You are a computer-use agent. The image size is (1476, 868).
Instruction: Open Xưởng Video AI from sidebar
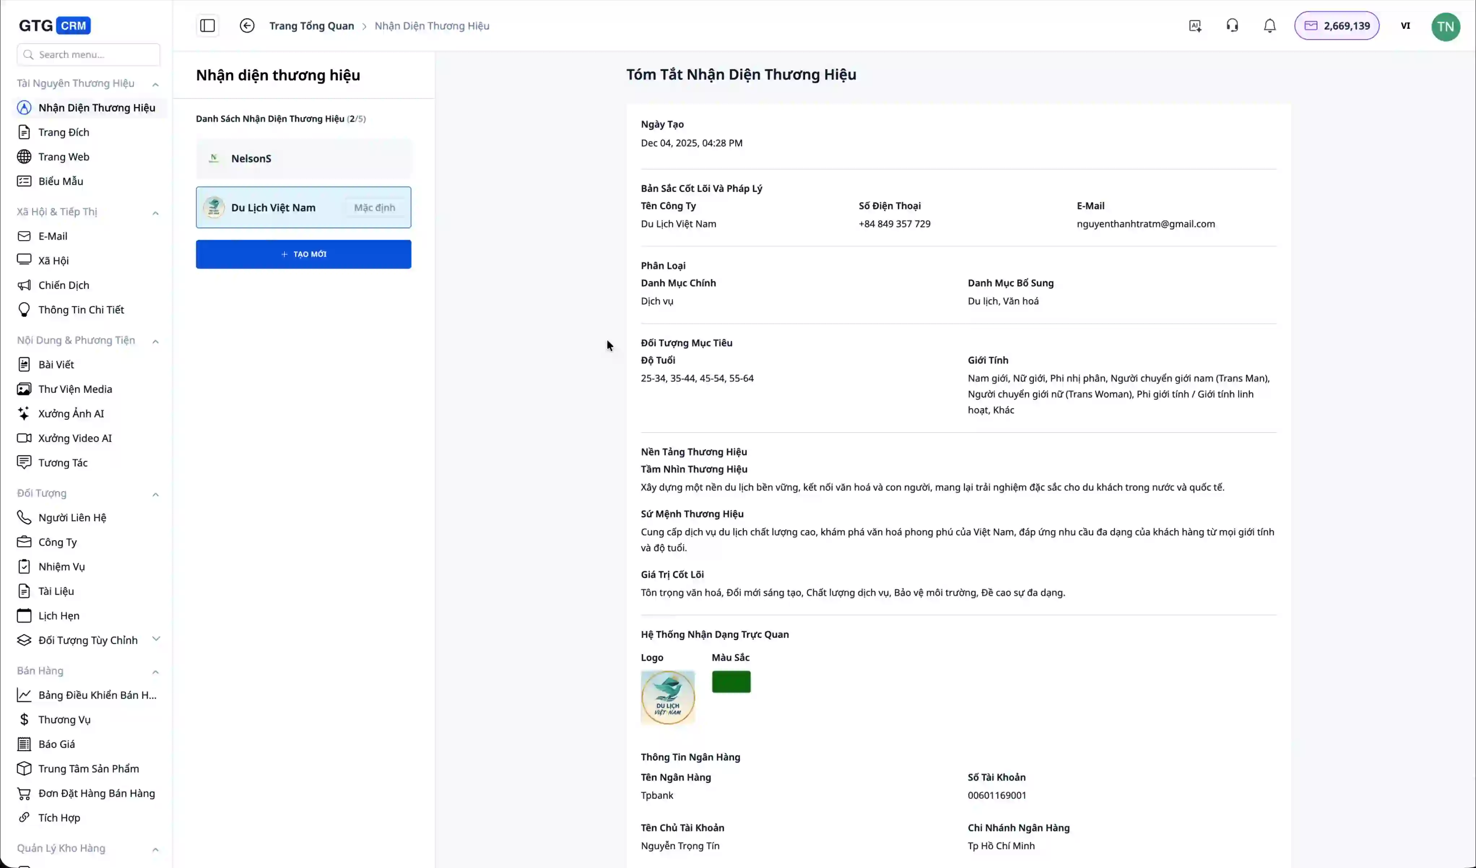[x=74, y=438]
